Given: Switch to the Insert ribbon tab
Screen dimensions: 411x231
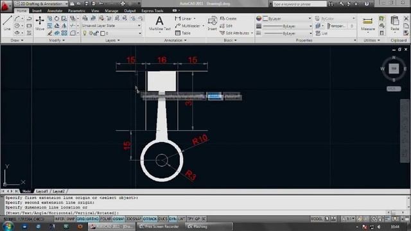Looking at the screenshot, I should (37, 11).
